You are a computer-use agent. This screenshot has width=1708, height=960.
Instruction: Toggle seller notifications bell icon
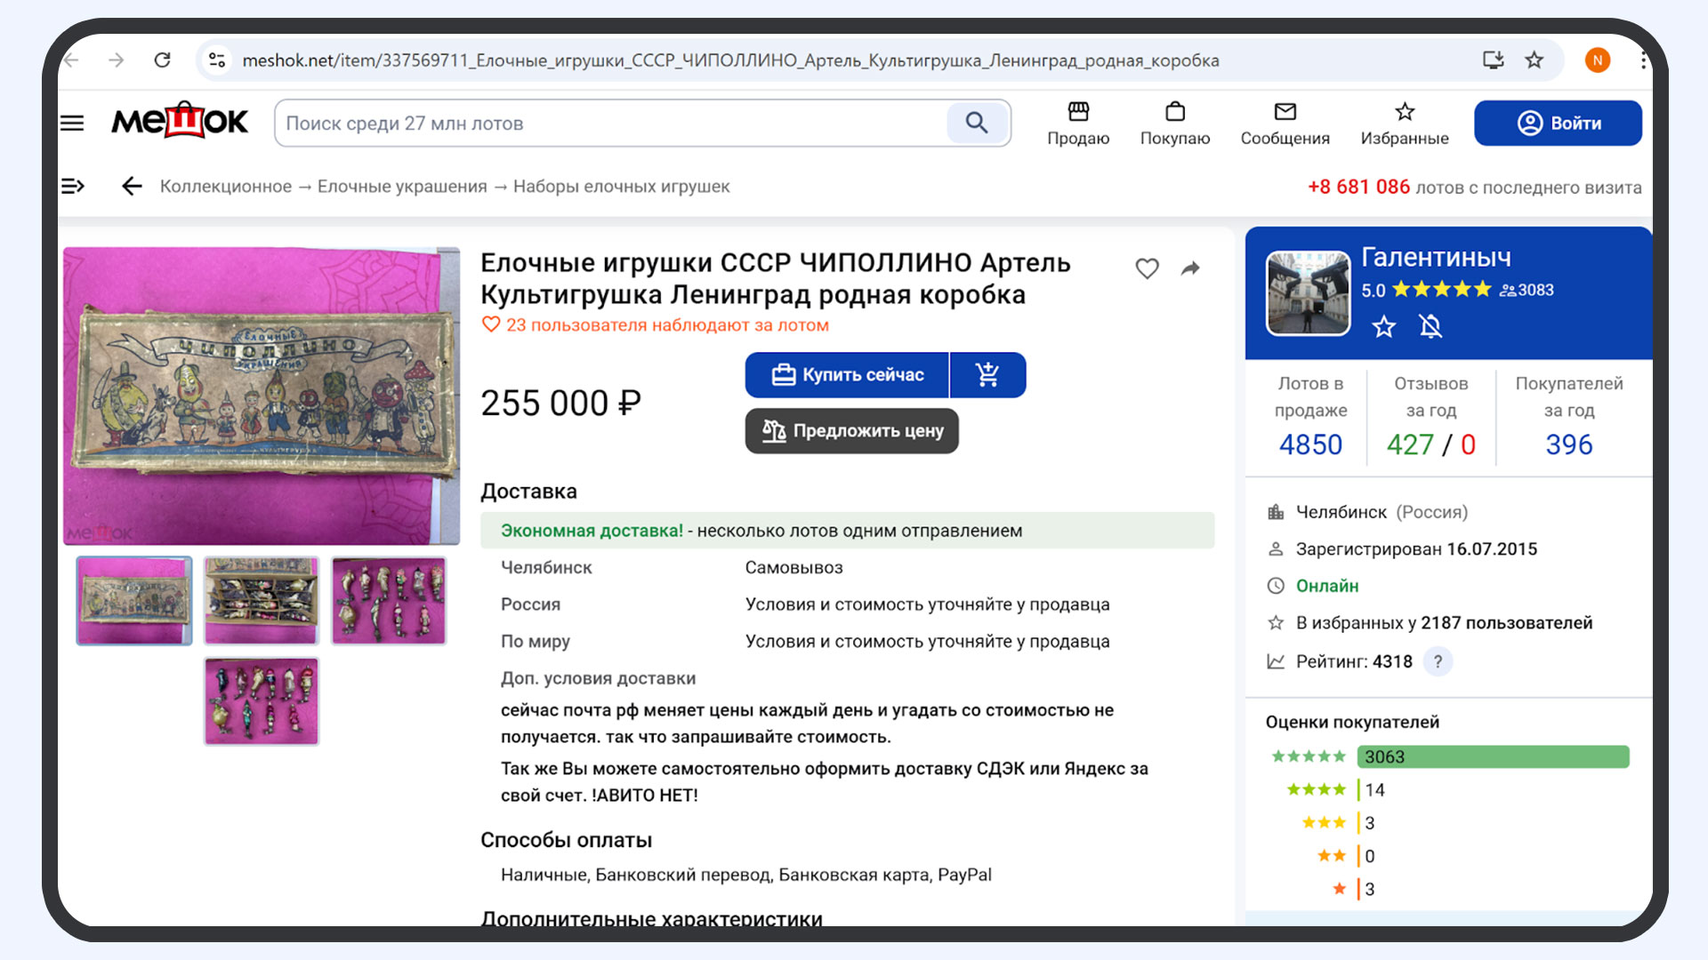click(x=1430, y=327)
